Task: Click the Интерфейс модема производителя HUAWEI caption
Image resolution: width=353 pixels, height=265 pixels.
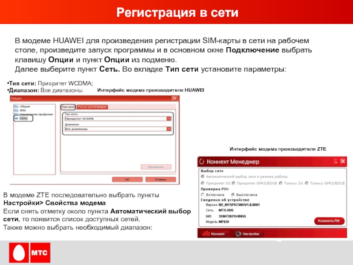Action: pos(150,90)
